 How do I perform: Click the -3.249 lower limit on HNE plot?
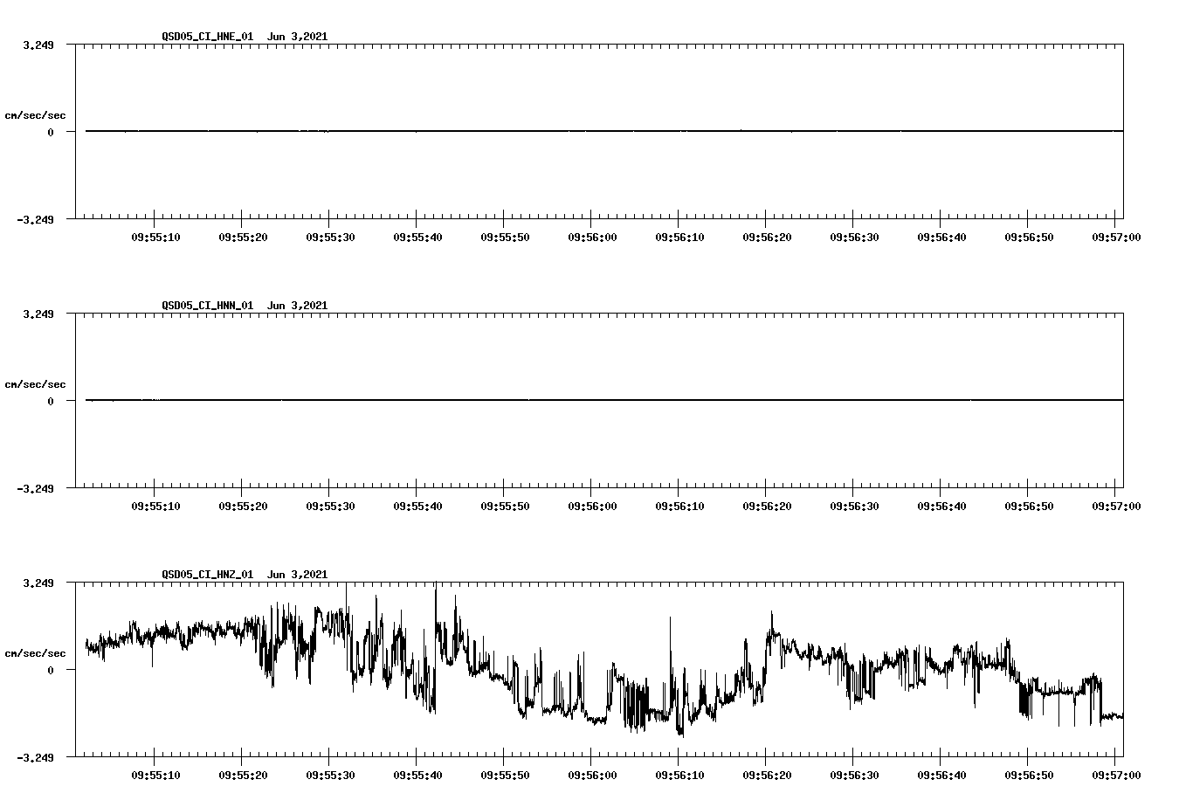35,219
